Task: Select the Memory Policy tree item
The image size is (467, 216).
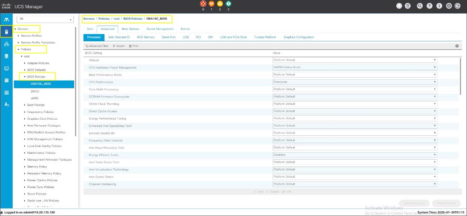Action: pyautogui.click(x=37, y=167)
